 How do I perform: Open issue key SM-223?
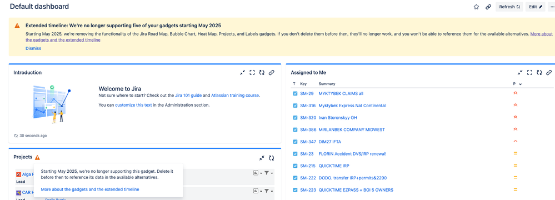pyautogui.click(x=308, y=190)
